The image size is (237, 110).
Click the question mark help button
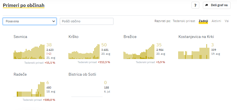195,5
